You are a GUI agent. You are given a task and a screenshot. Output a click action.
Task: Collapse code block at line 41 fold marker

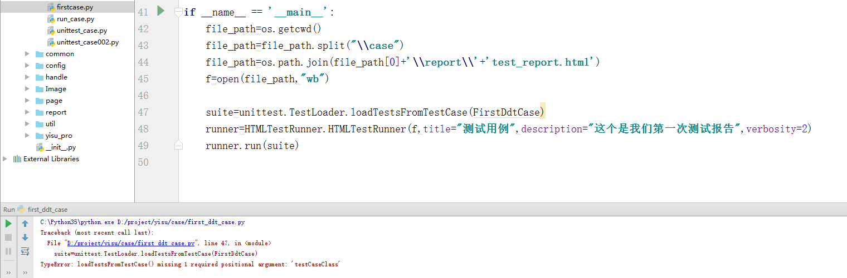click(178, 12)
